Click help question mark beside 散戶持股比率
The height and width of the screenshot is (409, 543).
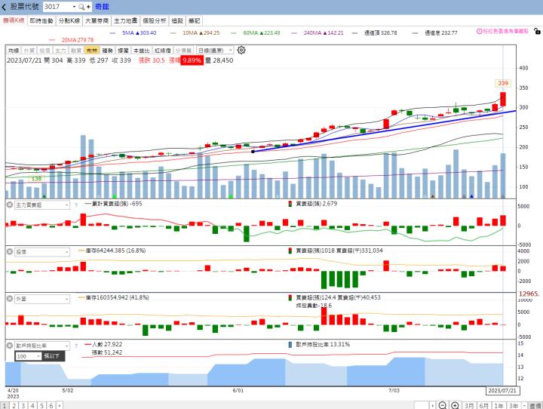(x=76, y=346)
